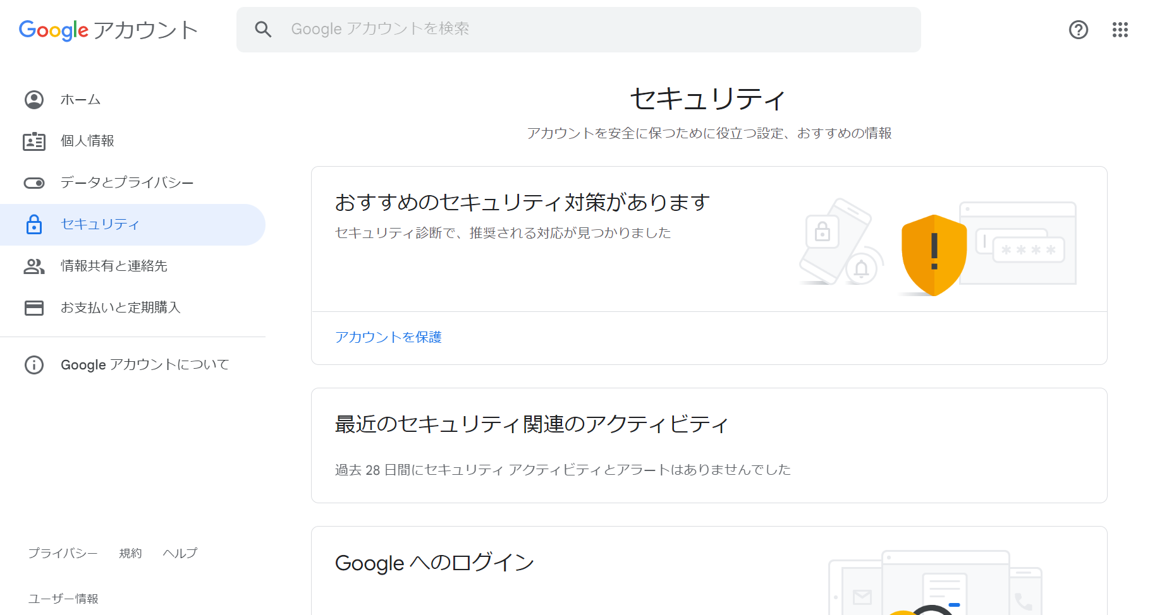The width and height of the screenshot is (1150, 615).
Task: Open the help question mark icon
Action: [1078, 30]
